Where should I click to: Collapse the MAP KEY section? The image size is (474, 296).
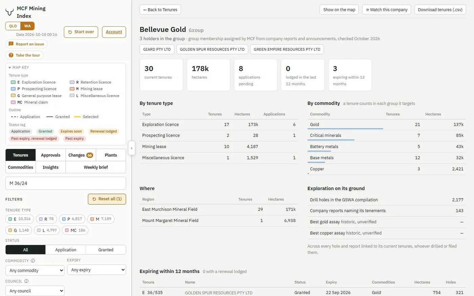click(19, 67)
